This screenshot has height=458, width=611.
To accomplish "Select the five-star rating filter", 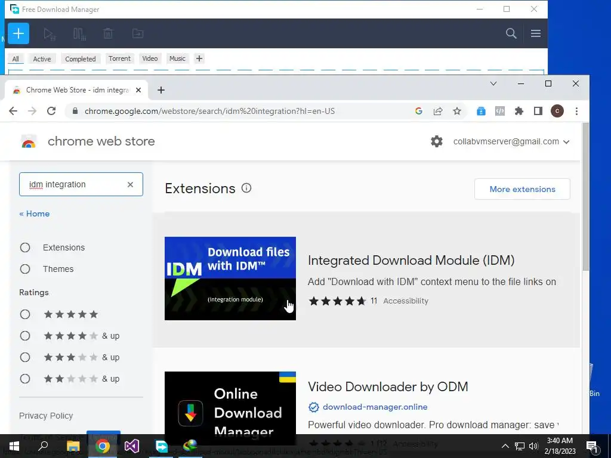I will click(x=25, y=314).
